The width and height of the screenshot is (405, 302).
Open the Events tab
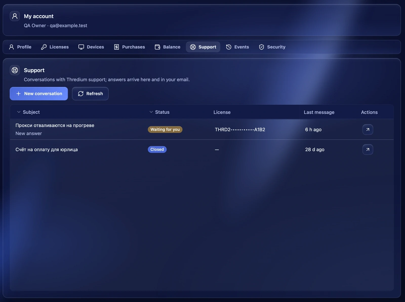pos(237,47)
